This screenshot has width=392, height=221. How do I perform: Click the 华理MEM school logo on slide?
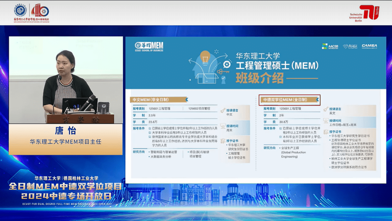149,46
